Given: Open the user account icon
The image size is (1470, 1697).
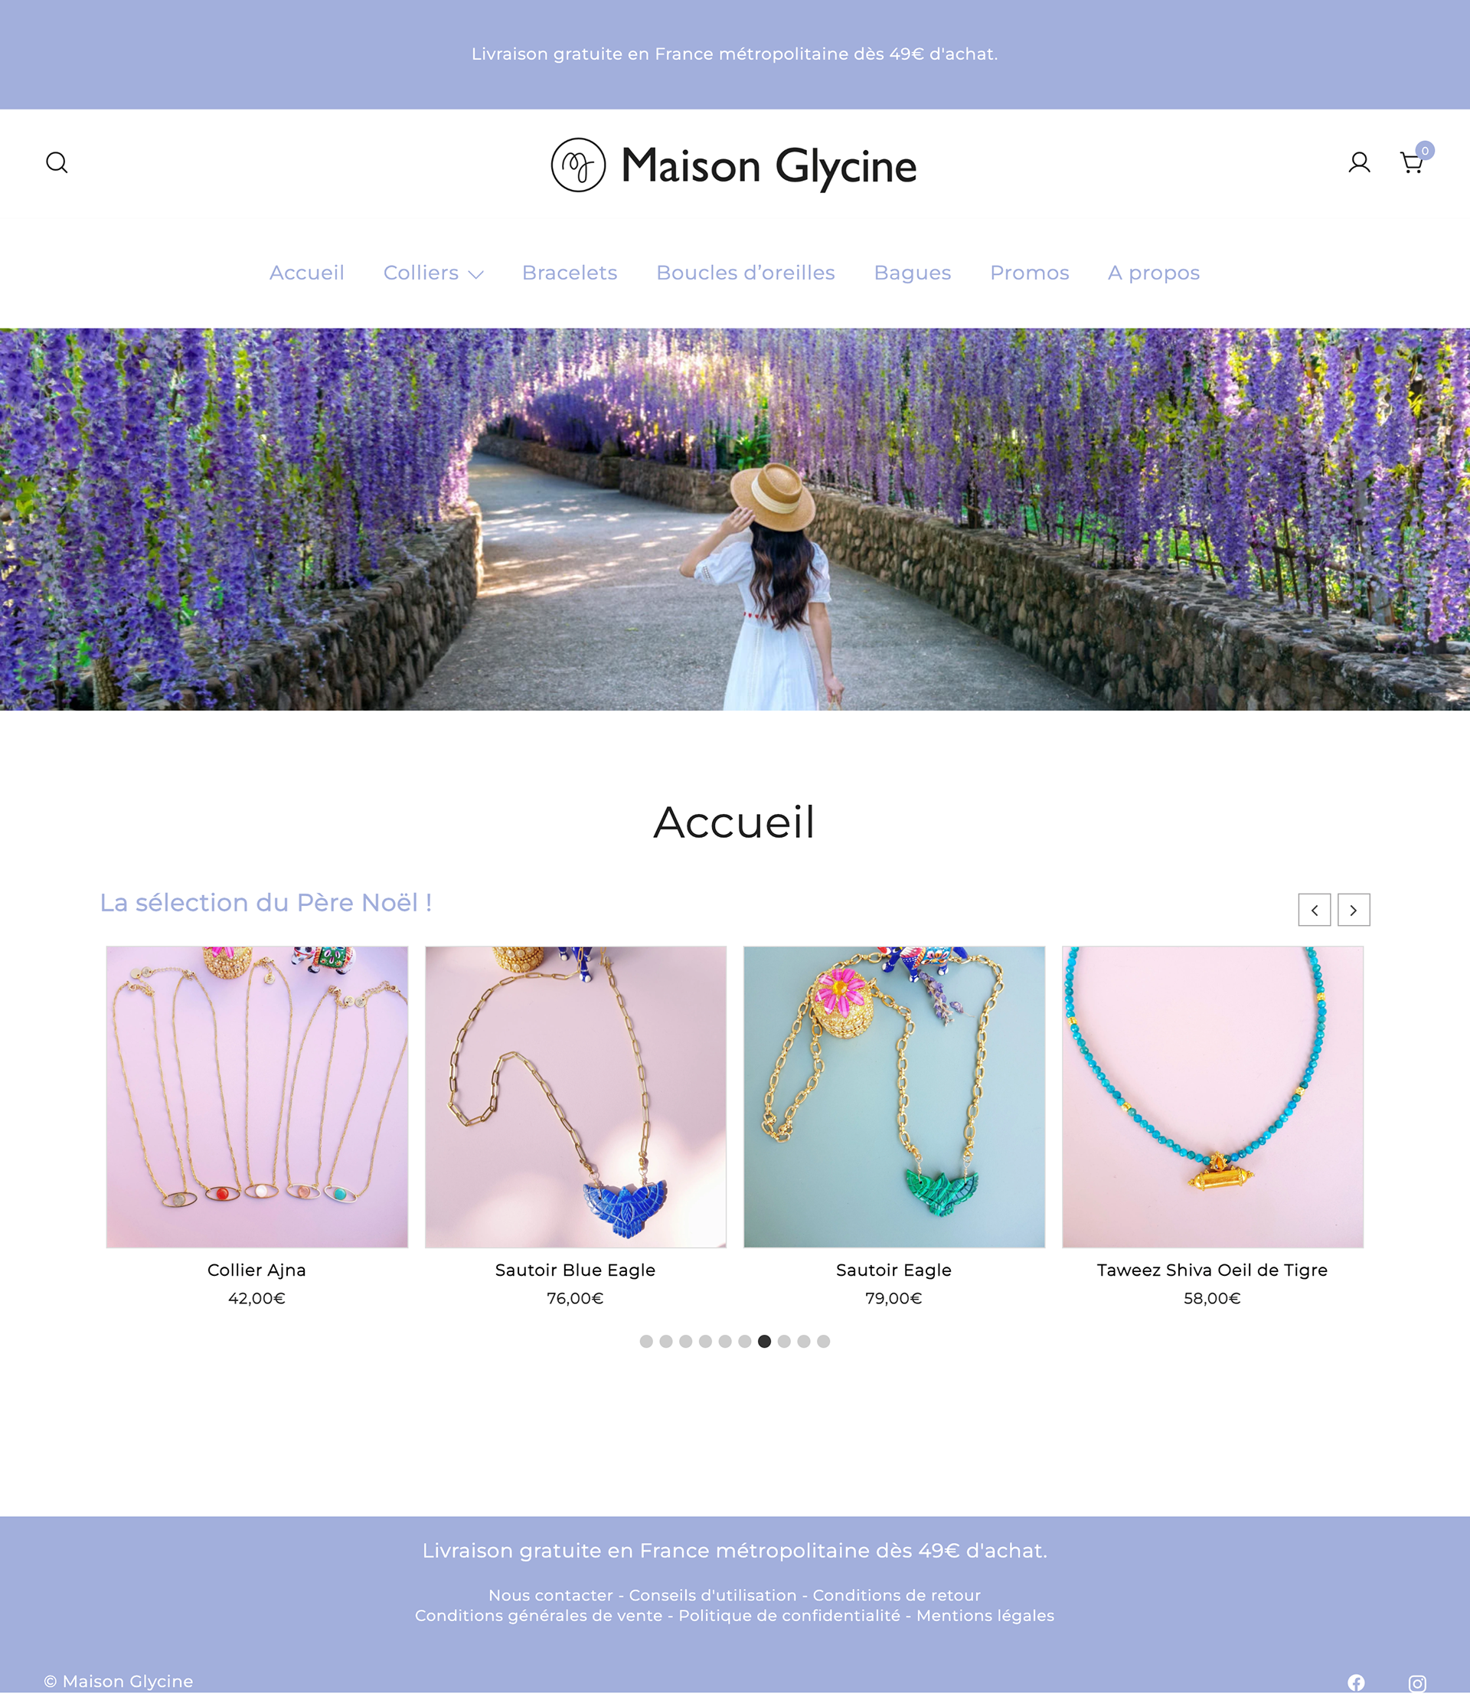Looking at the screenshot, I should tap(1359, 162).
